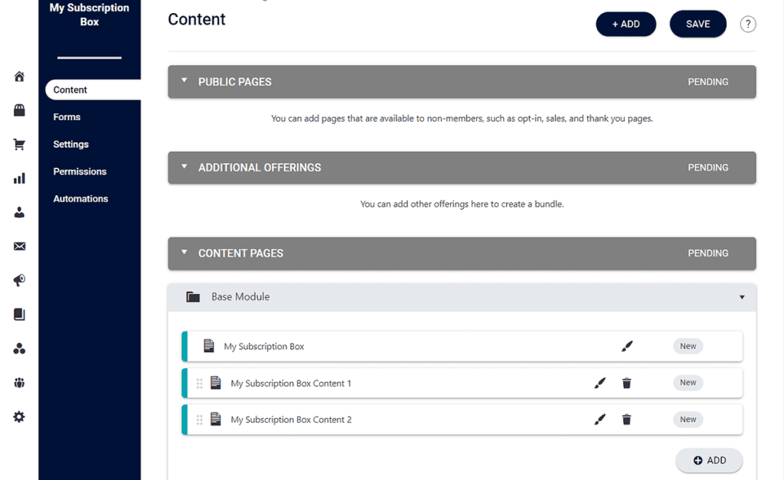Select the Products bag icon
Viewport: 784px width, 480px height.
point(19,110)
